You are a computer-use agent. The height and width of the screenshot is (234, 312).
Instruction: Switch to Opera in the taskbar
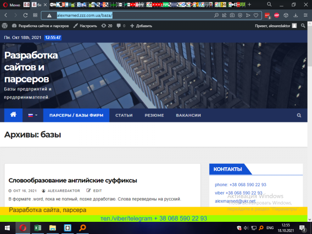(23, 228)
